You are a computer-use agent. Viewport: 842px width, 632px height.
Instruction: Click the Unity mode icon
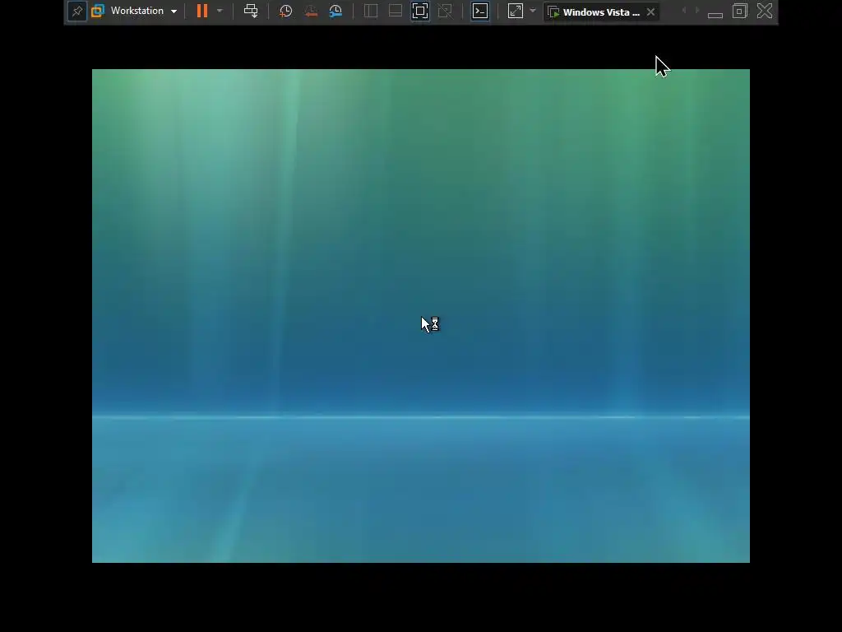[x=445, y=11]
